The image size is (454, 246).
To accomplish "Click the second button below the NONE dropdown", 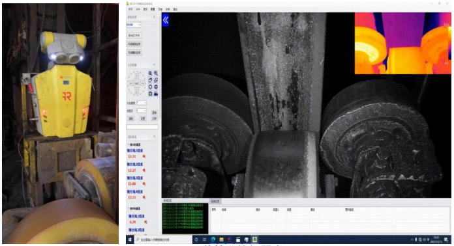I will point(134,44).
